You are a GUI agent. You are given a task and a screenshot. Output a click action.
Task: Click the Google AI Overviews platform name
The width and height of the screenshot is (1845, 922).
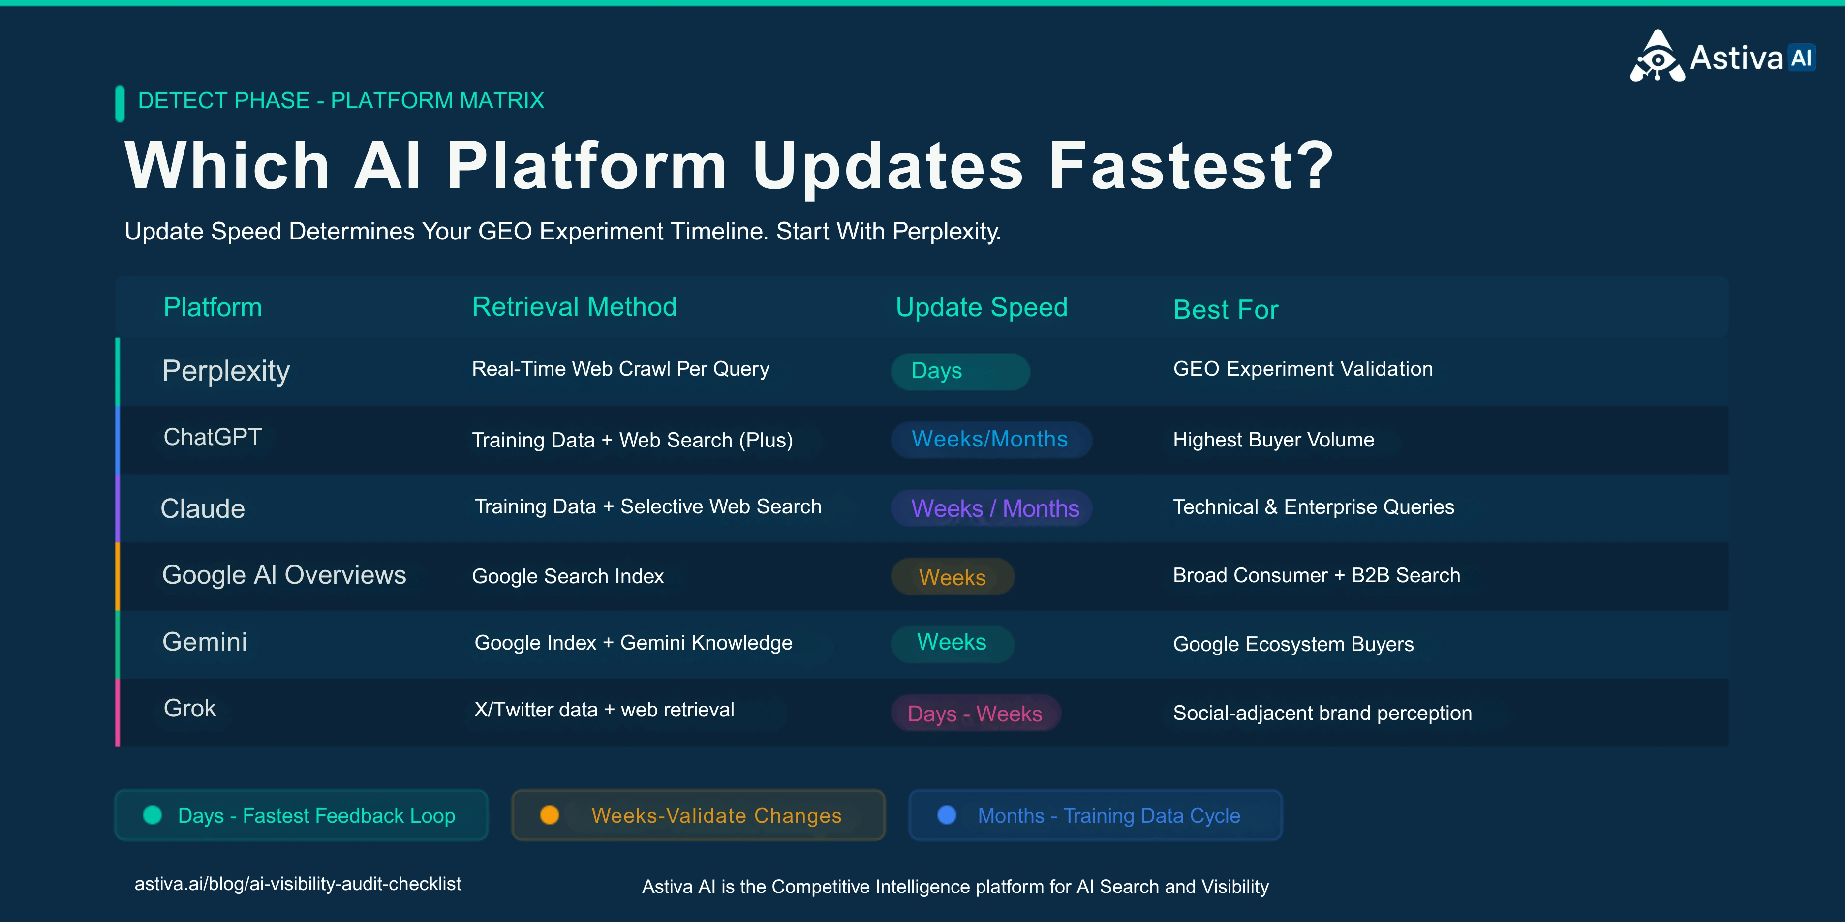[x=283, y=575]
